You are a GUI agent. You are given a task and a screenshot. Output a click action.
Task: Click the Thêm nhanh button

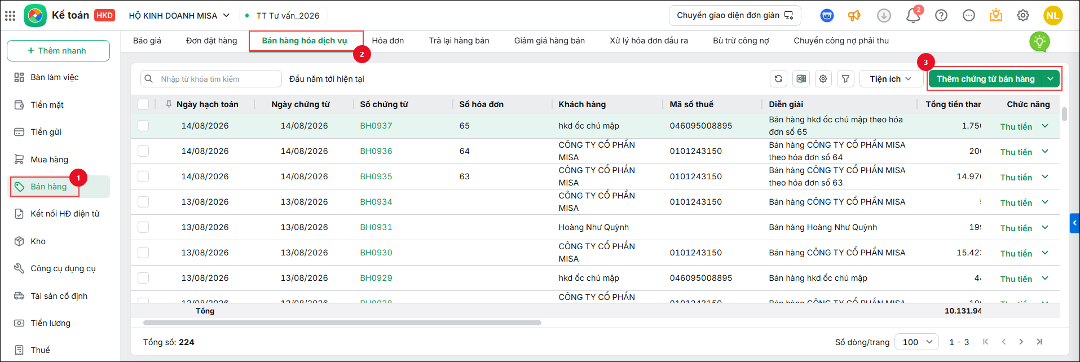pos(58,51)
